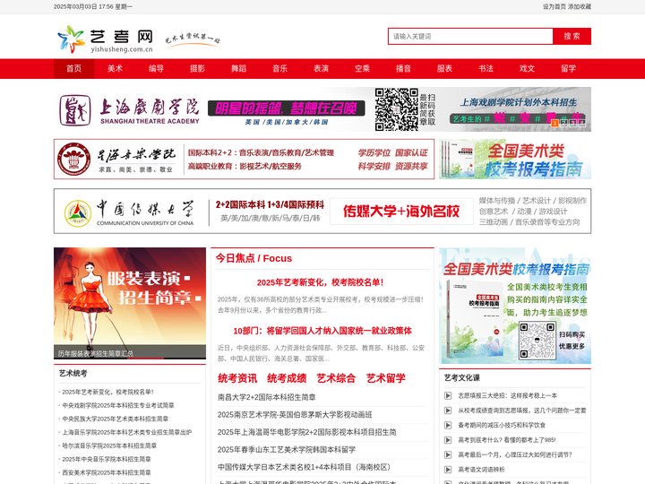Open headline 10部门:将留学回国人才纳入国家统一就业政策体
Image resolution: width=645 pixels, height=484 pixels.
point(322,331)
